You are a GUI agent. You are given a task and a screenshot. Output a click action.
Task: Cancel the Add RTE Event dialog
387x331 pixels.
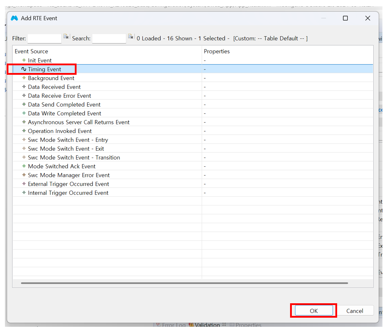tap(354, 311)
